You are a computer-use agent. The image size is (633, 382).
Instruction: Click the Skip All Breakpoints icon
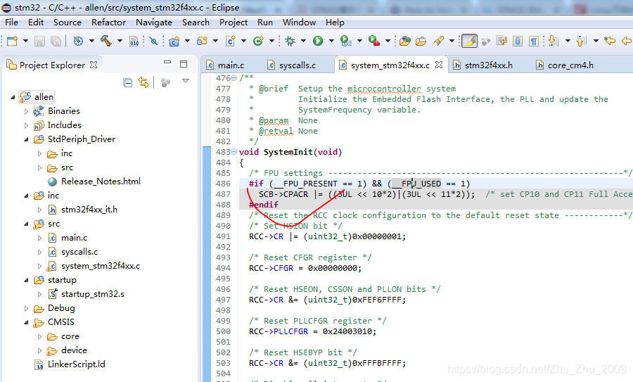tap(153, 41)
